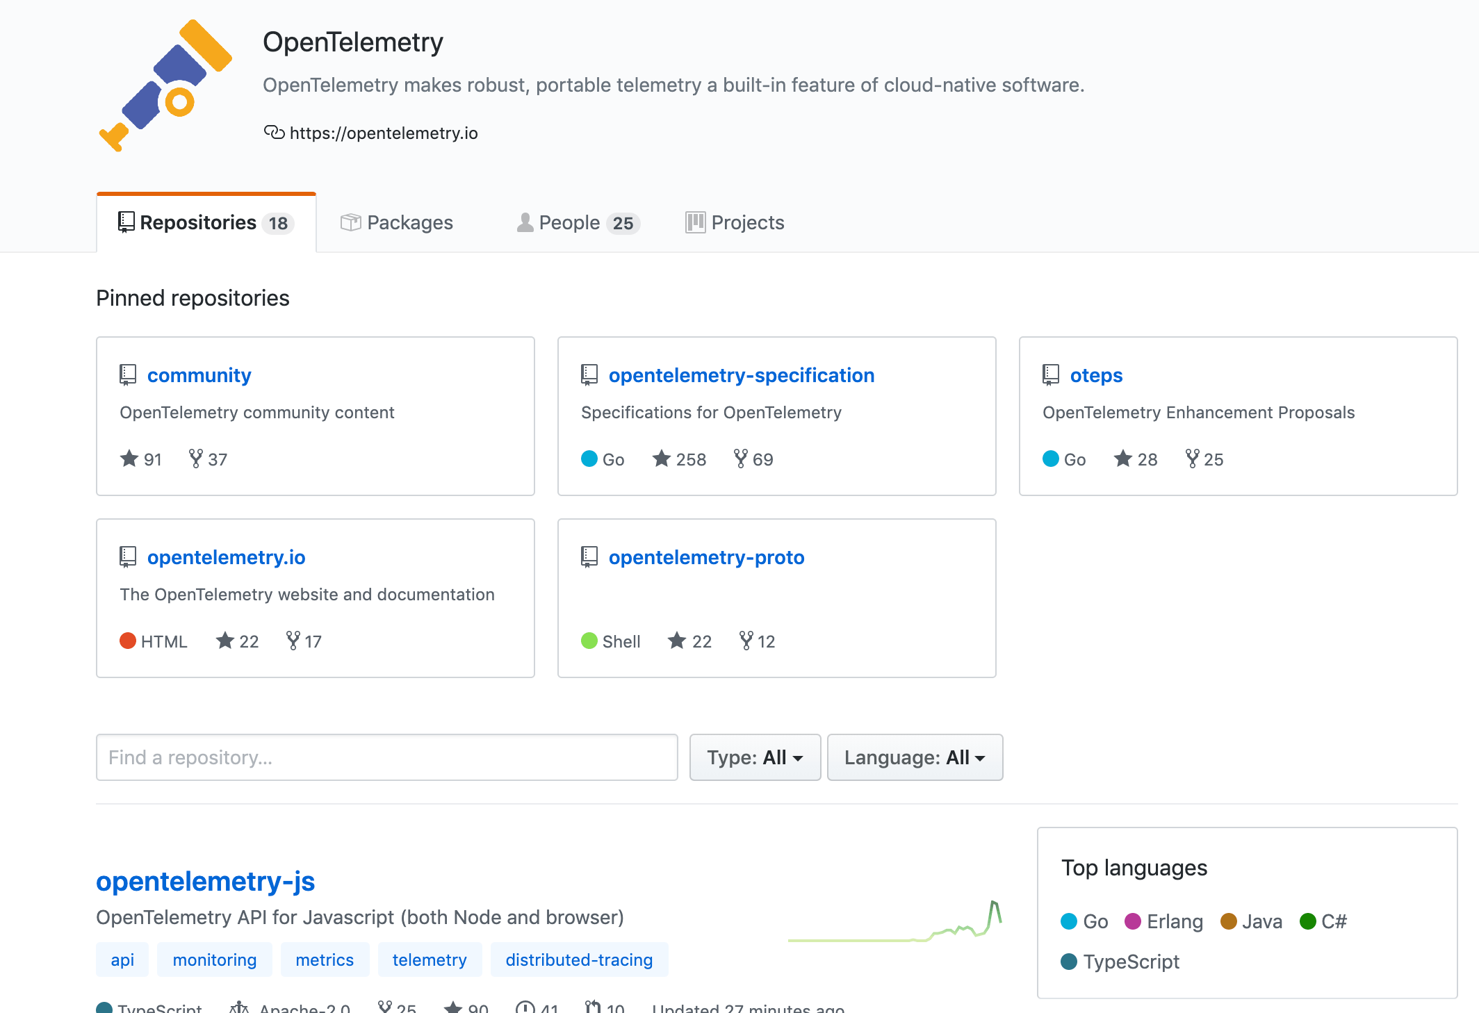Filter by Java in Top languages
Image resolution: width=1479 pixels, height=1013 pixels.
point(1252,921)
